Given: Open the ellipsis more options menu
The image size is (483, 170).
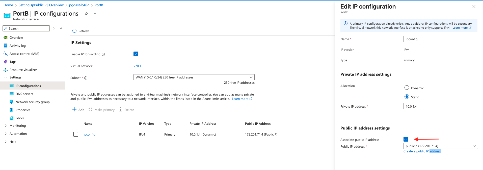Looking at the screenshot, I should (x=94, y=14).
